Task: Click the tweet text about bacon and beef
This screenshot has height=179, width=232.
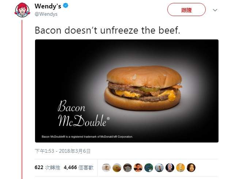Action: (x=107, y=30)
